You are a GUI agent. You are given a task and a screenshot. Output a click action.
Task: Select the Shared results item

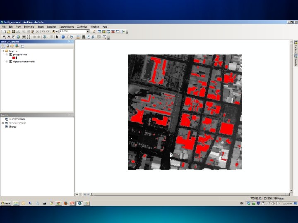click(13, 126)
